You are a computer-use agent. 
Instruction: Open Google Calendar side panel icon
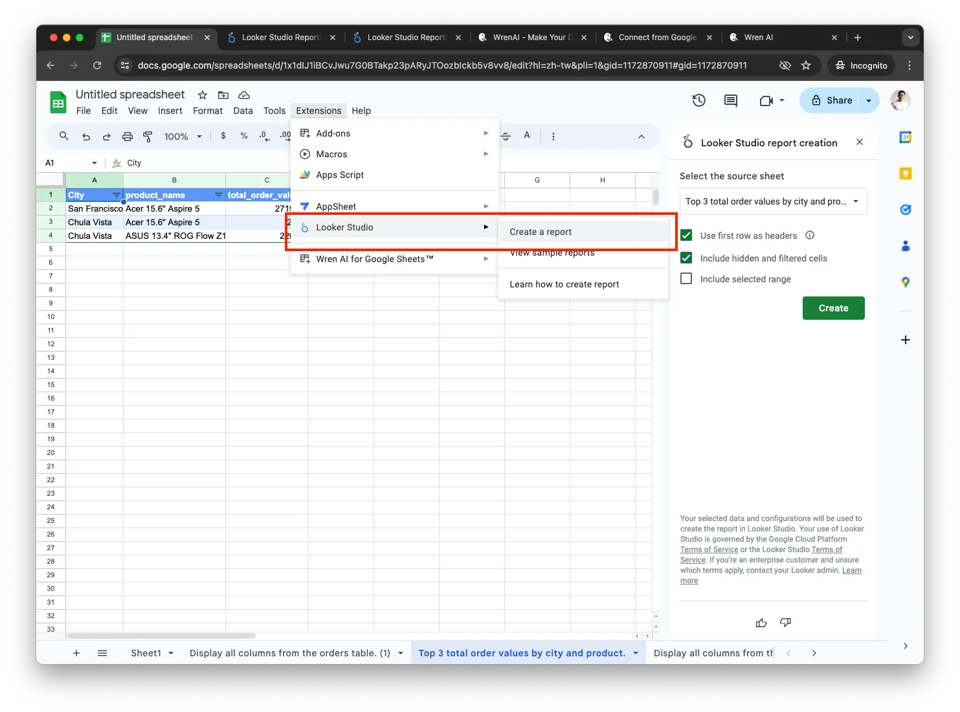906,137
